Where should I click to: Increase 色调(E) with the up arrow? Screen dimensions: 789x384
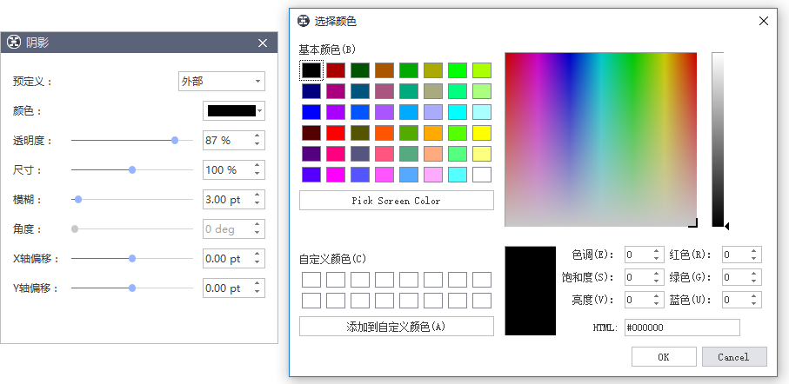[656, 251]
